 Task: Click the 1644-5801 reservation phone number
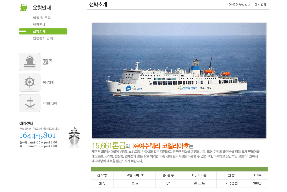(x=38, y=135)
